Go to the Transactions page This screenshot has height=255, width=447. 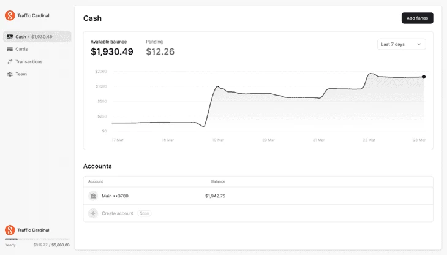29,61
